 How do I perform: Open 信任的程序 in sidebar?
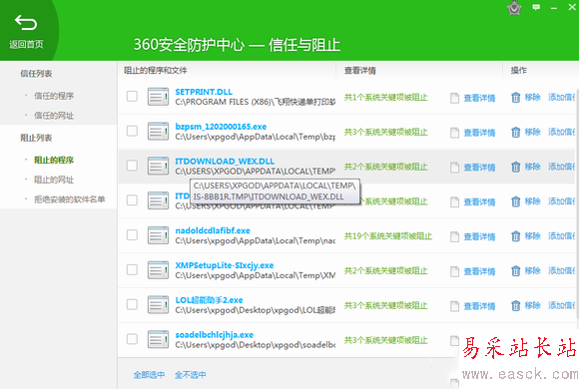(x=54, y=96)
